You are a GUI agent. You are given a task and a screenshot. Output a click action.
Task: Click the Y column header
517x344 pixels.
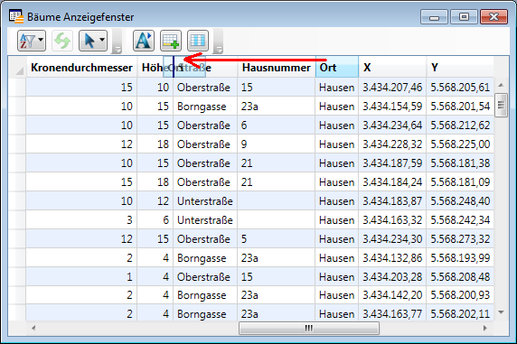point(460,67)
